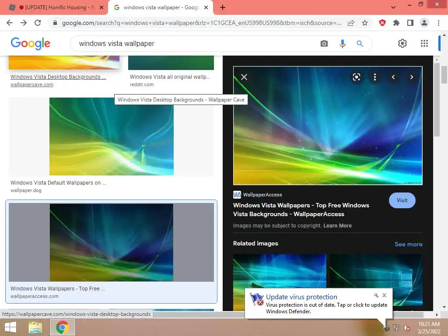Open Windows Vista Desktop Backgrounds link

[x=58, y=77]
